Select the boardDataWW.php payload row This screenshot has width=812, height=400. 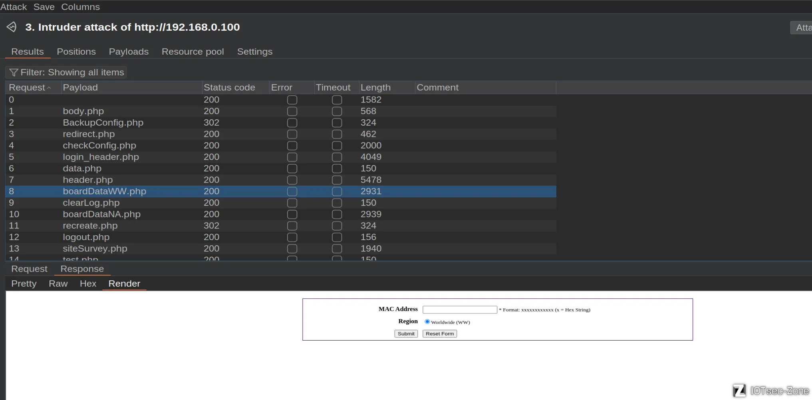click(281, 191)
